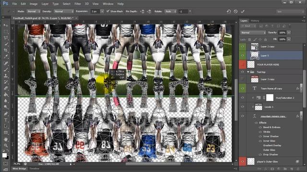Hide the Hue/Saturation 2 adjustment layer
The height and width of the screenshot is (172, 307).
242,97
